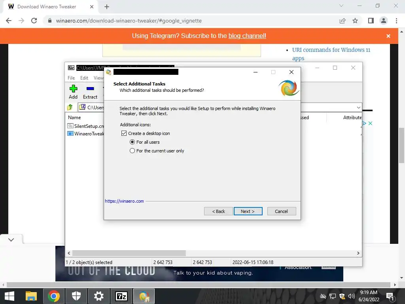Screen dimensions: 405x304
Task: Click the AdChoices triangle icon
Action: pos(364,123)
